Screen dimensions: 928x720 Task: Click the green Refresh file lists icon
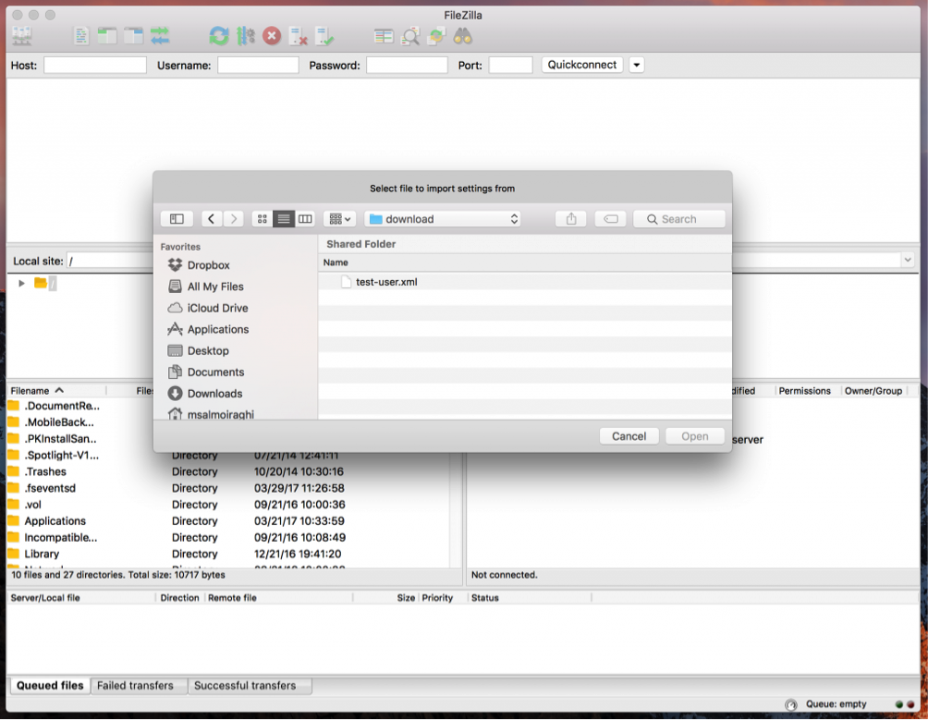[219, 37]
